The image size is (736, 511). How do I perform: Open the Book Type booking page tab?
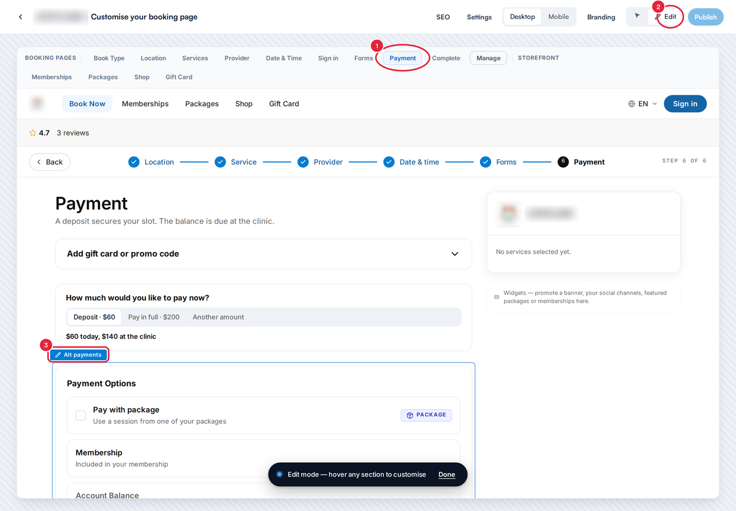pos(109,58)
